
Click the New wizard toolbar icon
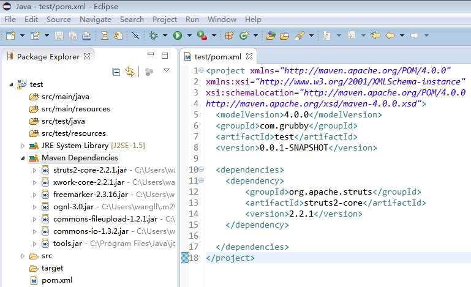(x=11, y=35)
